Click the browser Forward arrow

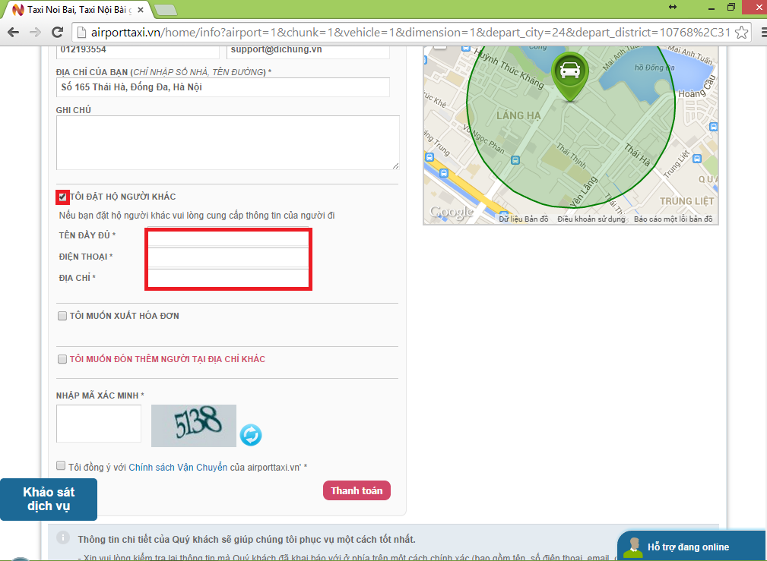(x=35, y=33)
